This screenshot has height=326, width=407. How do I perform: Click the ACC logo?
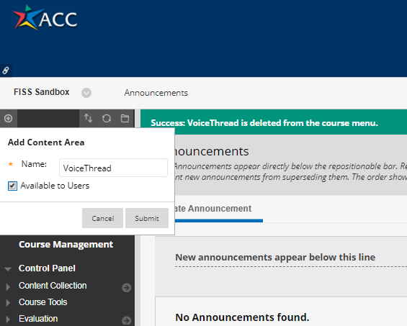45,18
